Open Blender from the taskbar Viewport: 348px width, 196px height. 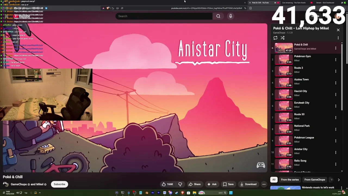coord(147,193)
